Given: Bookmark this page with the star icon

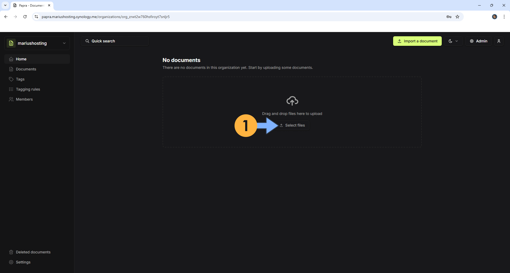Looking at the screenshot, I should (457, 17).
